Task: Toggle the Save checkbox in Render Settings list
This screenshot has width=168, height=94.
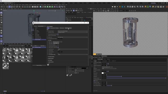Action: point(33,29)
